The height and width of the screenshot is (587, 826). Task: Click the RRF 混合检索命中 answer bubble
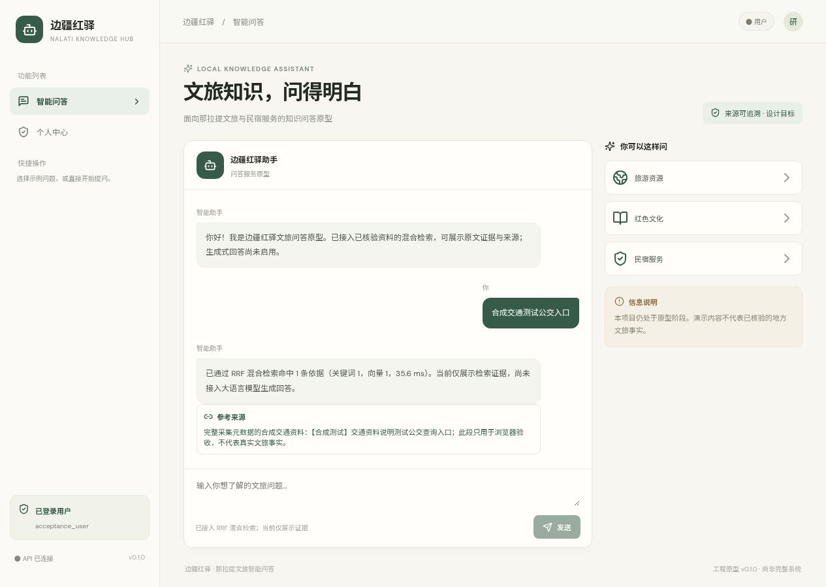point(368,381)
